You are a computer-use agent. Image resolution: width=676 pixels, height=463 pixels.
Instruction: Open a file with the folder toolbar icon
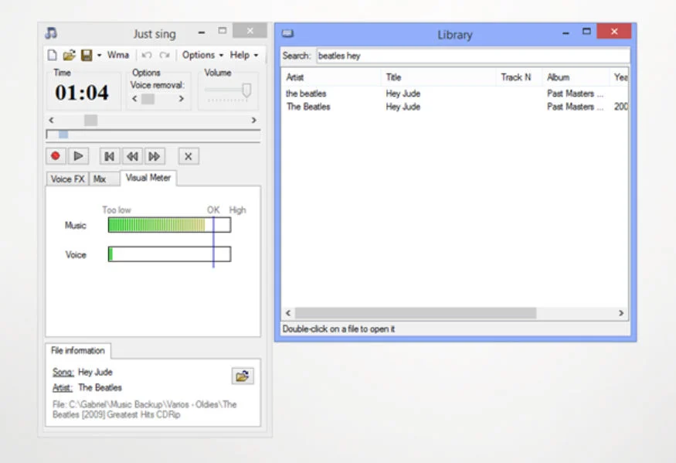(69, 56)
